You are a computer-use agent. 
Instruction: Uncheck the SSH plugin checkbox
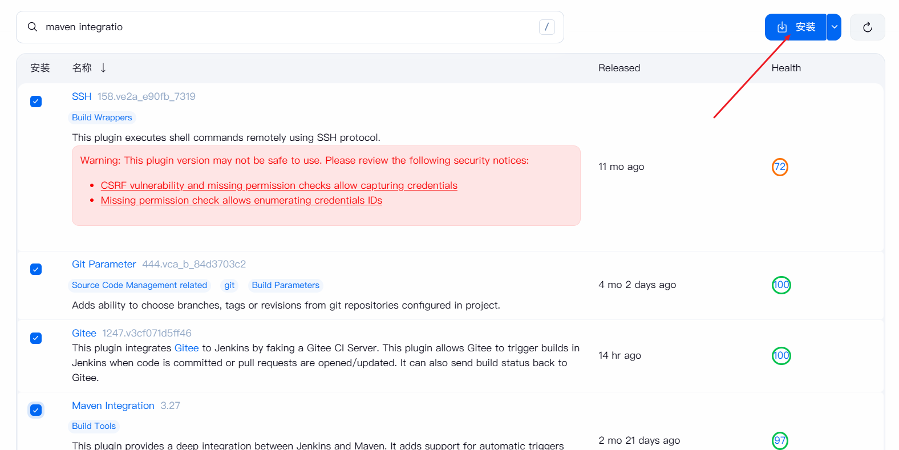pyautogui.click(x=36, y=102)
